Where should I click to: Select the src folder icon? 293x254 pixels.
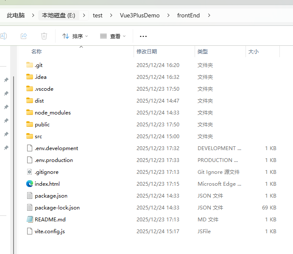[x=30, y=136]
